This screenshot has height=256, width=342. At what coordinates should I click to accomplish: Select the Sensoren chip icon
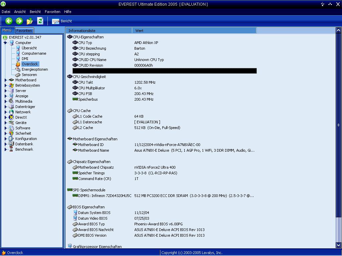(18, 75)
